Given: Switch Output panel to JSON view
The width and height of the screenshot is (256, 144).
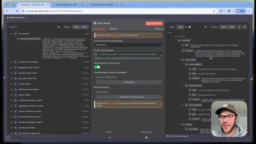Looking at the screenshot, I should point(231,27).
